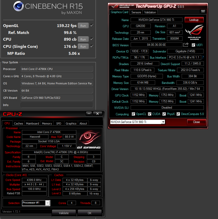
Task: Toggle the CUDA checkbox
Action: [149, 114]
